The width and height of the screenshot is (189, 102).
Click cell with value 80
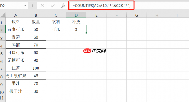pyautogui.click(x=36, y=91)
